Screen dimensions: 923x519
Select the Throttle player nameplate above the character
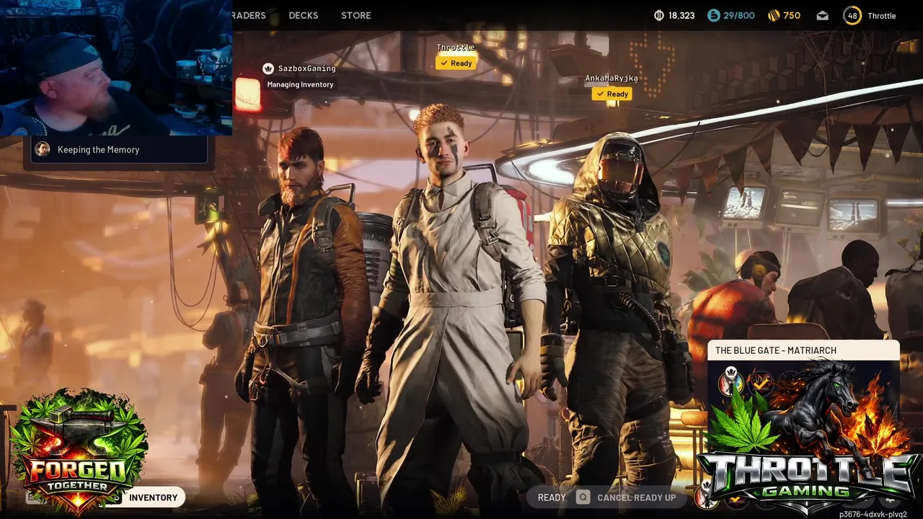coord(456,48)
